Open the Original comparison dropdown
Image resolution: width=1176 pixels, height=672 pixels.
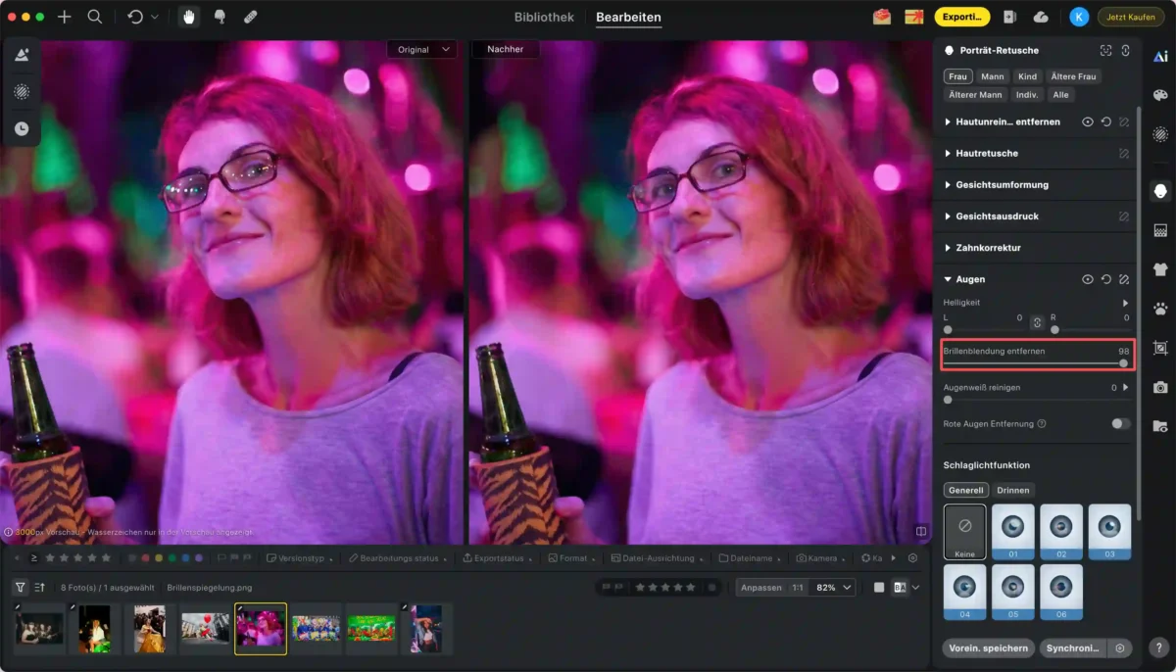click(421, 49)
